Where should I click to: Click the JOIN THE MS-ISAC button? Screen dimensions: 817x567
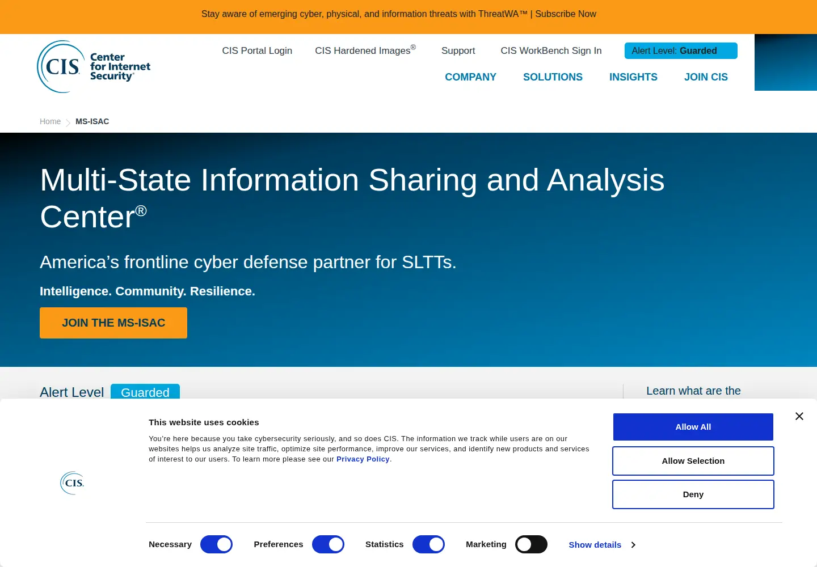point(113,323)
